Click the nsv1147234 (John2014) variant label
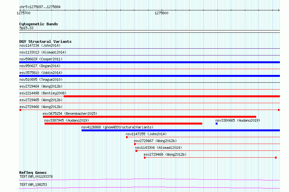Image resolution: width=289 pixels, height=192 pixels. click(40, 45)
